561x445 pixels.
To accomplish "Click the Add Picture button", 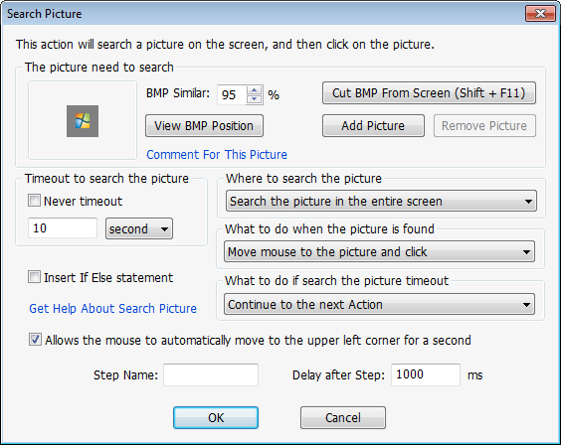I will [373, 126].
